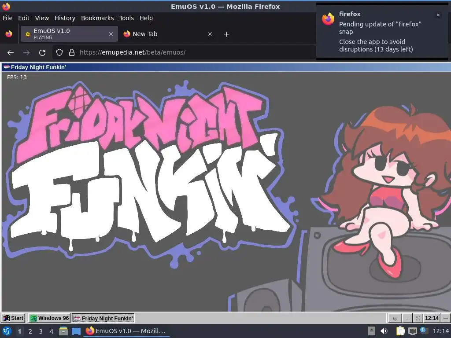Click the EmuOS tray 12:14 clock

[432, 318]
